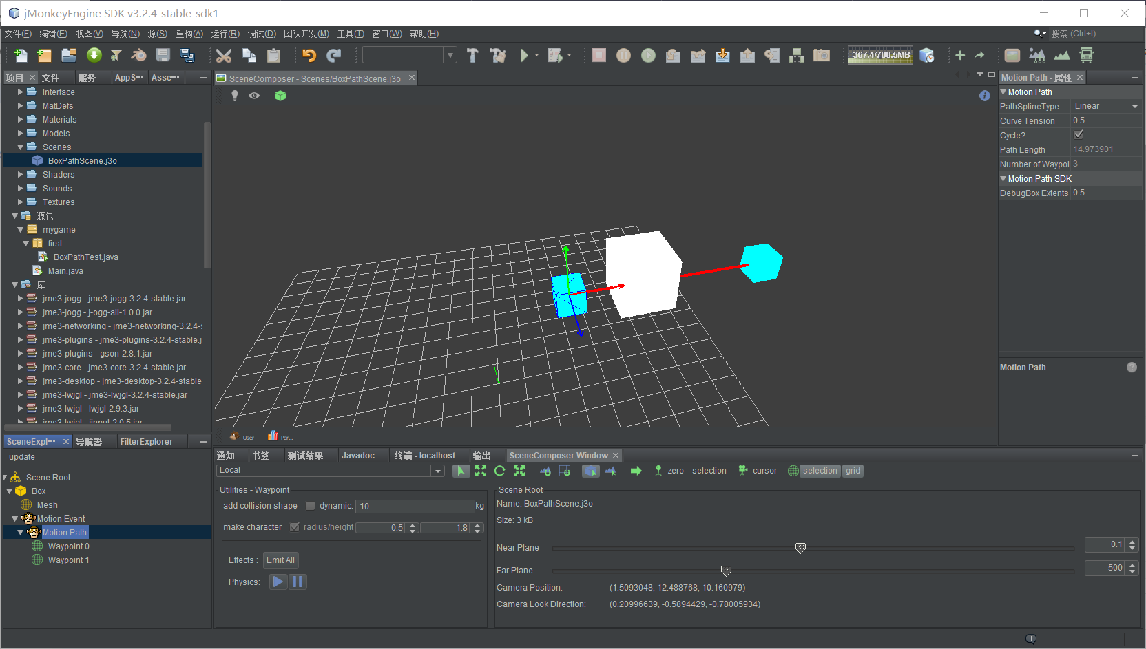The height and width of the screenshot is (649, 1146).
Task: Click the dynamic mass input field
Action: [415, 506]
